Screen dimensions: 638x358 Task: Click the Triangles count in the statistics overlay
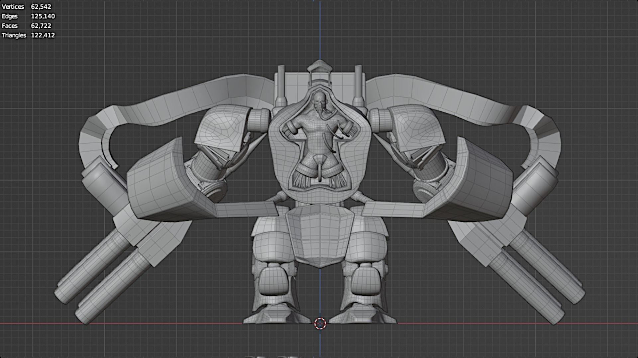coord(43,35)
